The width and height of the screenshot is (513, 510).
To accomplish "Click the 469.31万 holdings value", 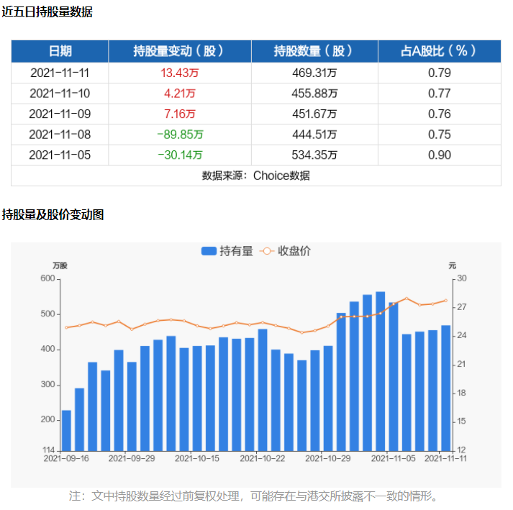I will (314, 73).
